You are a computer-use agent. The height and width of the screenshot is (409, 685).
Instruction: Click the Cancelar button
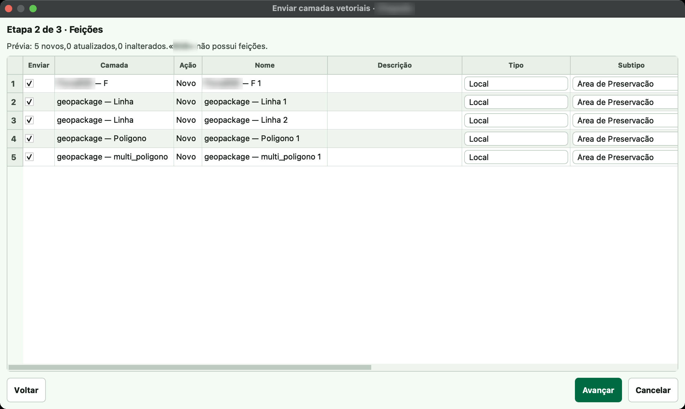click(653, 390)
